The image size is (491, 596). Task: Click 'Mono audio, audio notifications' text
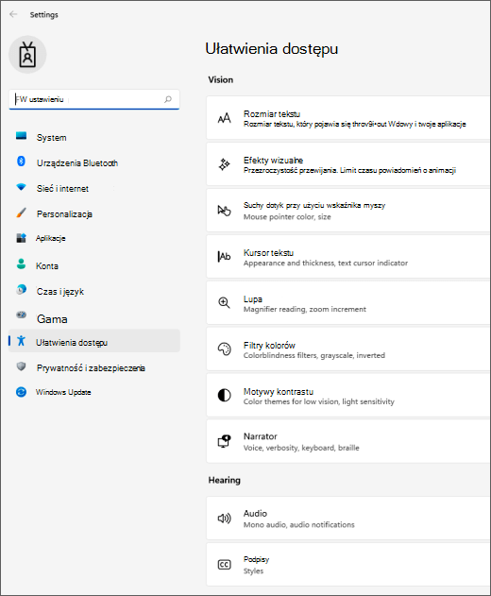pyautogui.click(x=298, y=525)
